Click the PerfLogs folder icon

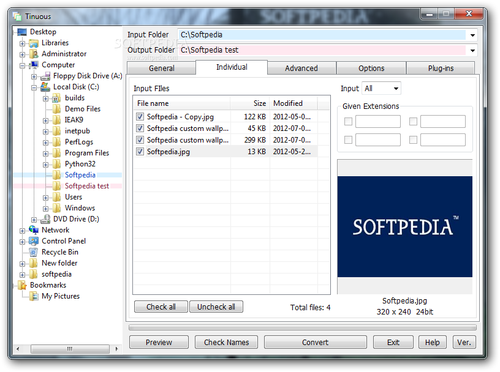pyautogui.click(x=57, y=142)
